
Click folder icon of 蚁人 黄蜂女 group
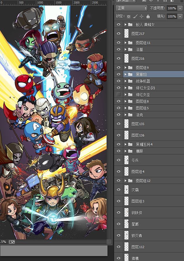coord(130,25)
